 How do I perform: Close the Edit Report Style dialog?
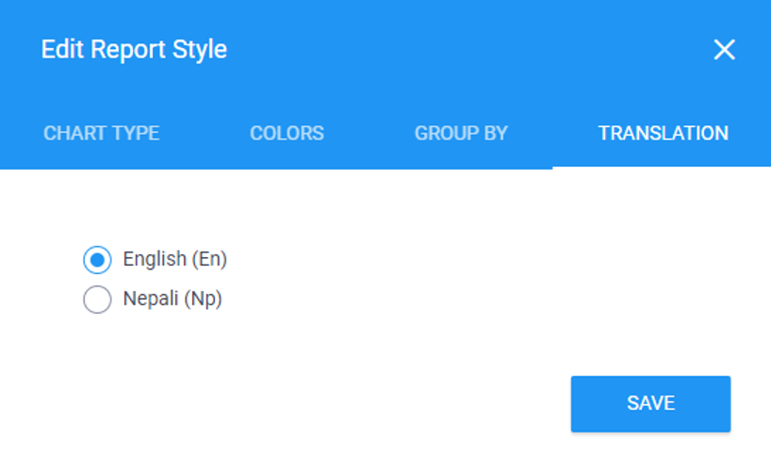coord(724,50)
